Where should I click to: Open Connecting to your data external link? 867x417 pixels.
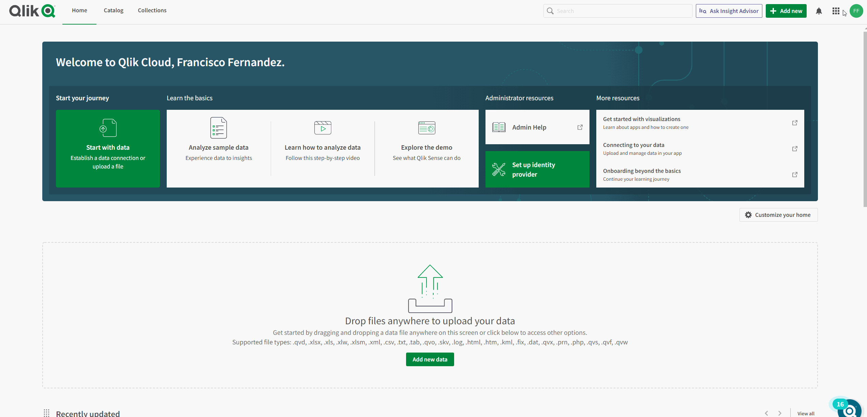click(x=795, y=149)
